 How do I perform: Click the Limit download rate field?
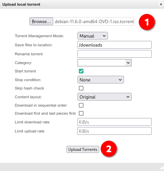pyautogui.click(x=115, y=122)
